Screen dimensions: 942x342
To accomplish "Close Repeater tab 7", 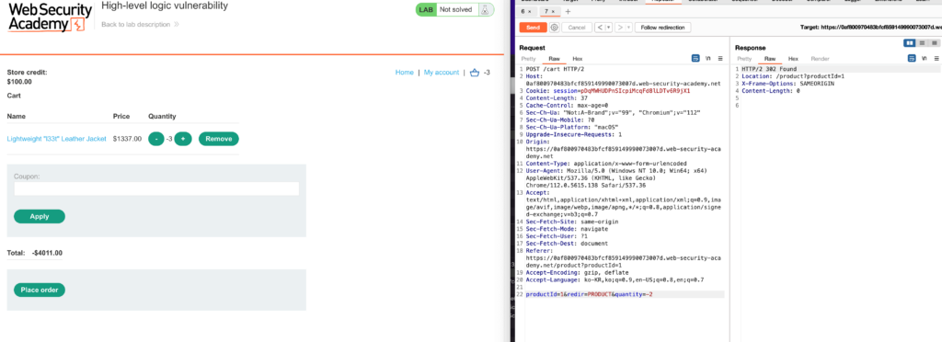I will click(x=553, y=11).
